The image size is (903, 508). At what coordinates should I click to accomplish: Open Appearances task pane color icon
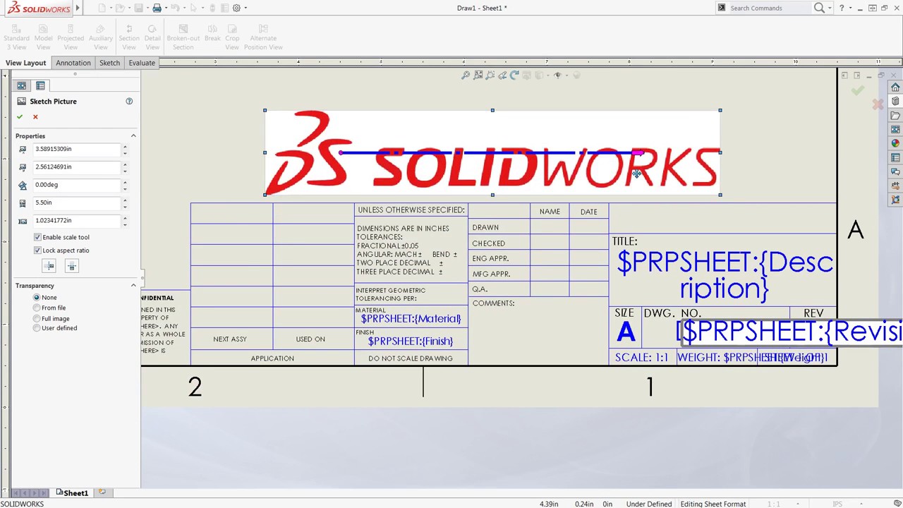(895, 143)
